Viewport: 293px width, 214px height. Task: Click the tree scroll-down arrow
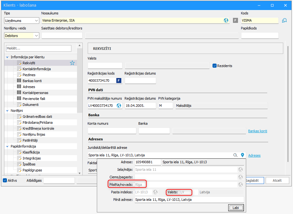coord(80,173)
